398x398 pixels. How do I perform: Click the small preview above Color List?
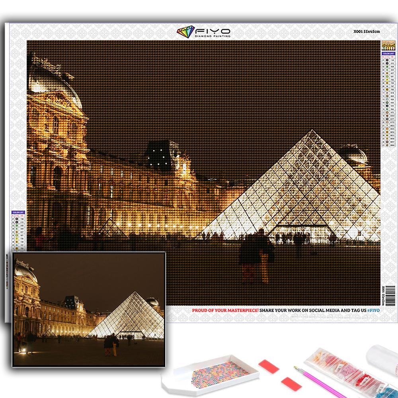pos(386,45)
